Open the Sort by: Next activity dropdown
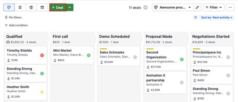 point(217,18)
